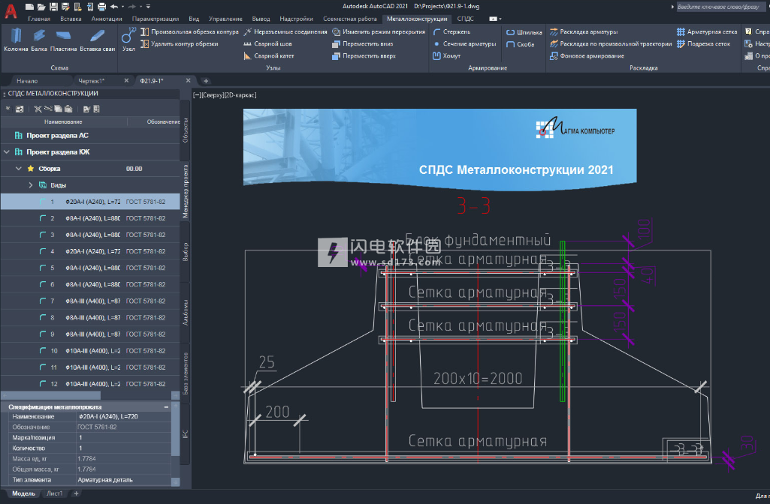
Task: Open the Аннотации ribbon tab
Action: (x=107, y=19)
